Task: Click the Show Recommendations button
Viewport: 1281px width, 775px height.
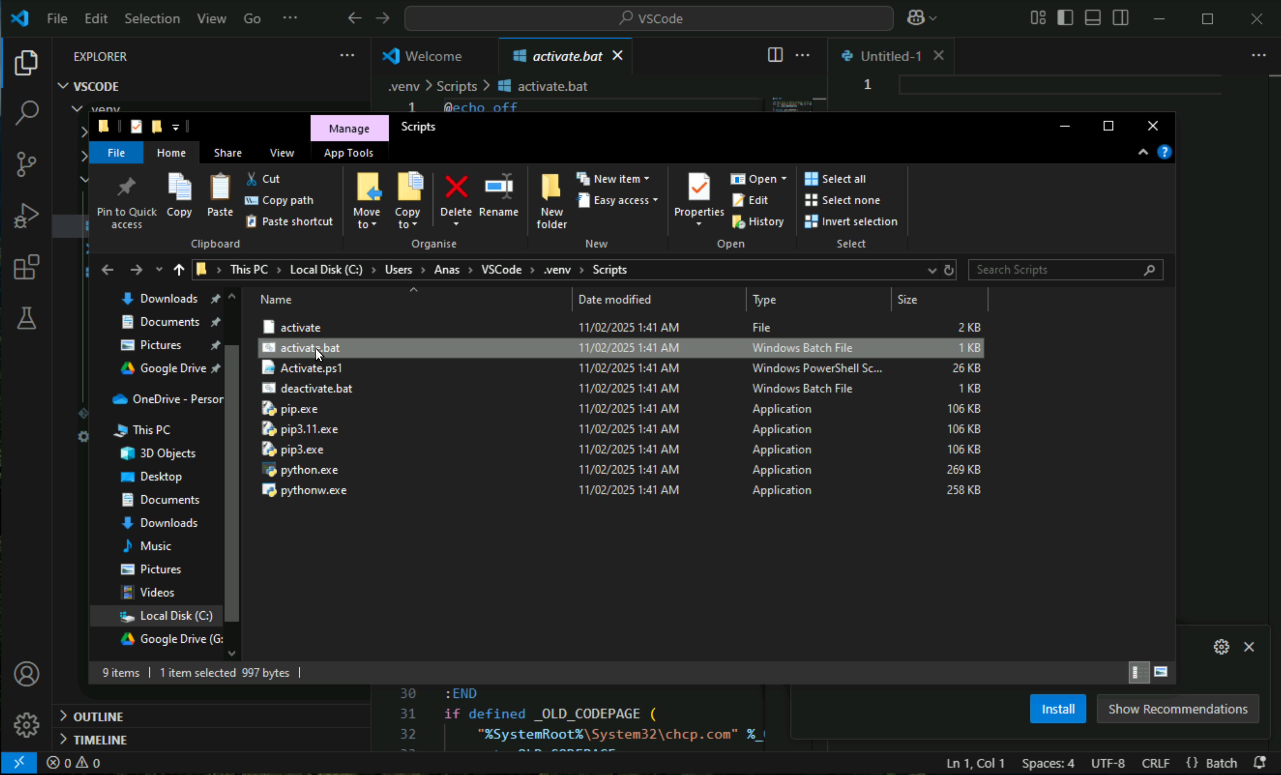Action: point(1177,709)
